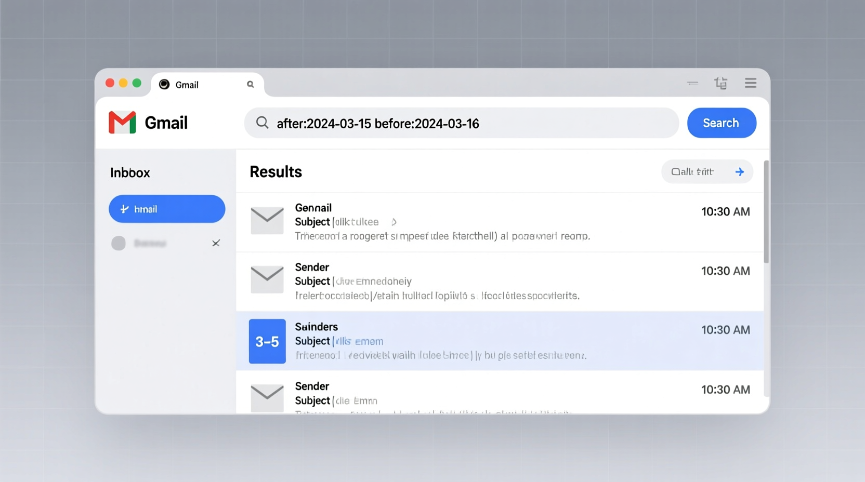Expand chevron beside Gennail subject

click(394, 222)
